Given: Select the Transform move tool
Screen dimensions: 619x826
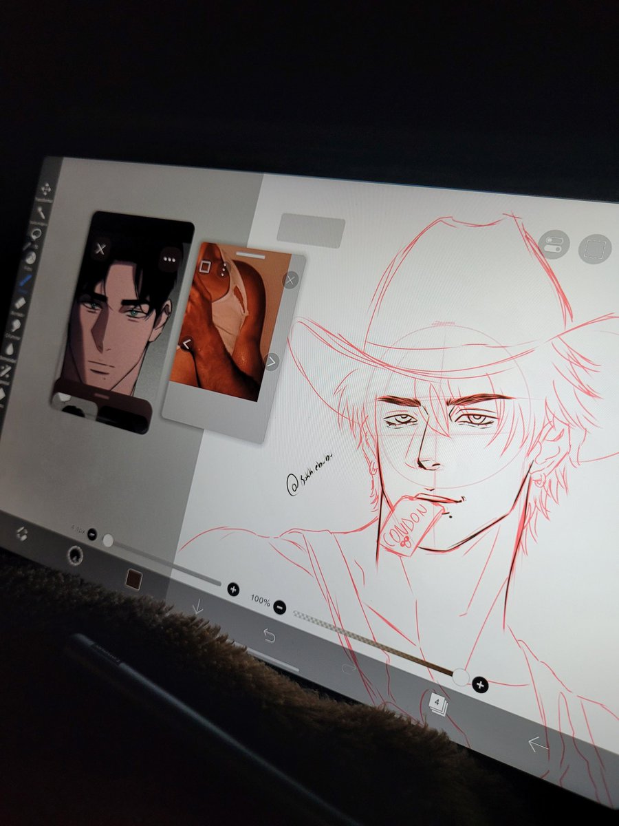Looking at the screenshot, I should [x=46, y=189].
